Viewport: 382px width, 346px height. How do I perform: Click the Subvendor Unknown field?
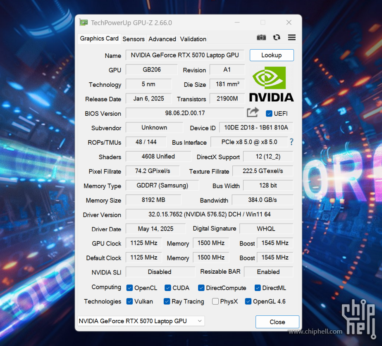click(154, 127)
